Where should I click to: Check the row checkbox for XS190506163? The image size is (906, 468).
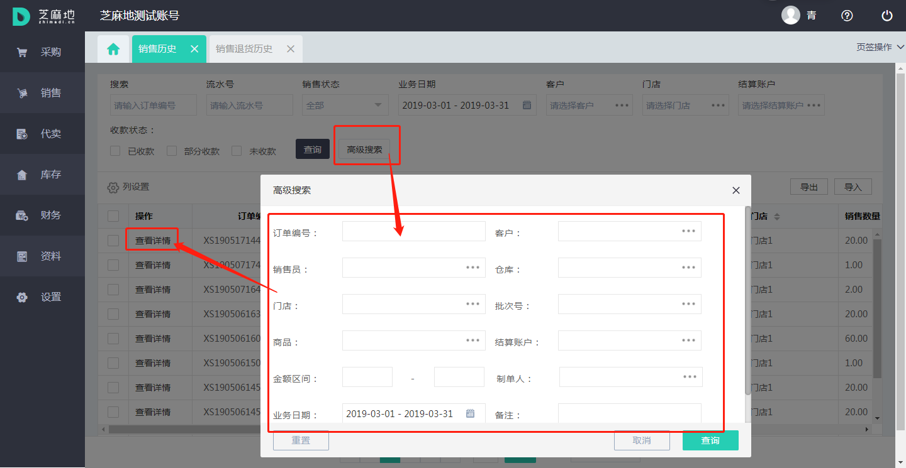point(113,314)
